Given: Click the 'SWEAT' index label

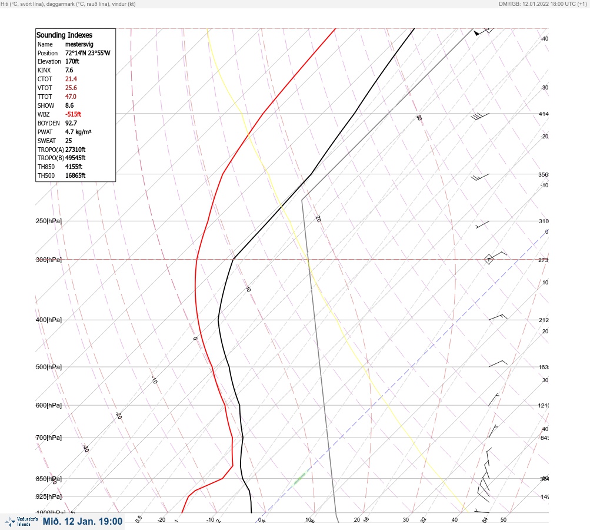Looking at the screenshot, I should (x=46, y=141).
